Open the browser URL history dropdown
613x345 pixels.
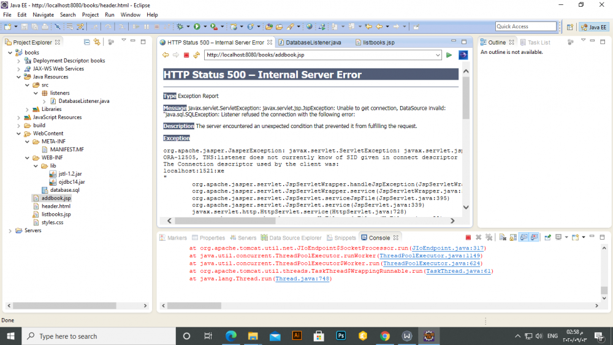pyautogui.click(x=438, y=55)
